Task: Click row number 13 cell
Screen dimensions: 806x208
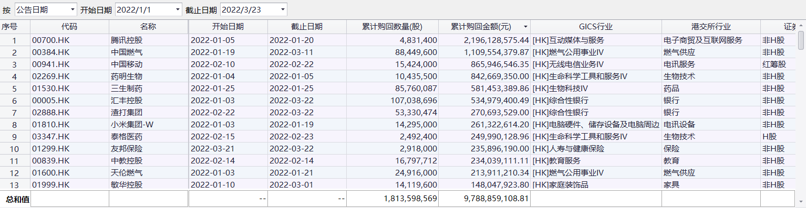Action: 15,184
